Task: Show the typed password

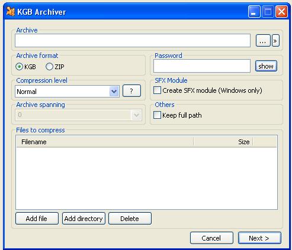Action: tap(266, 66)
